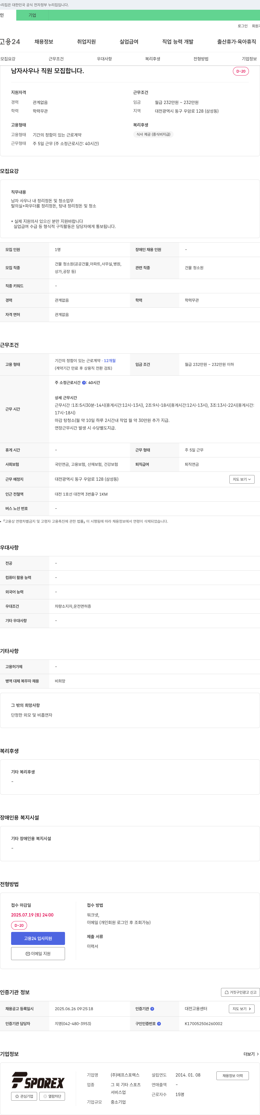
Task: Open the 실업급여 main menu
Action: tap(129, 41)
